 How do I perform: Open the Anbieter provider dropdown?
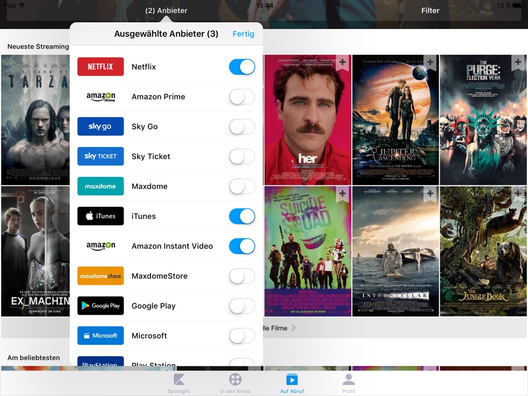click(166, 11)
